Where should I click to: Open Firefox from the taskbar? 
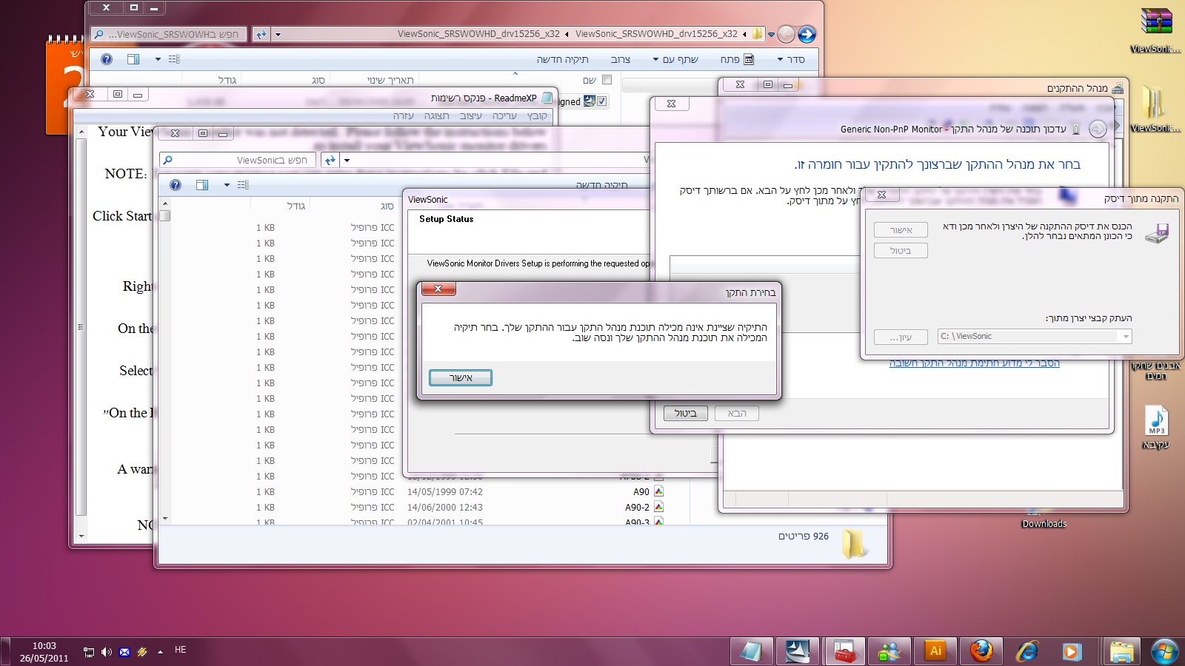[x=981, y=651]
